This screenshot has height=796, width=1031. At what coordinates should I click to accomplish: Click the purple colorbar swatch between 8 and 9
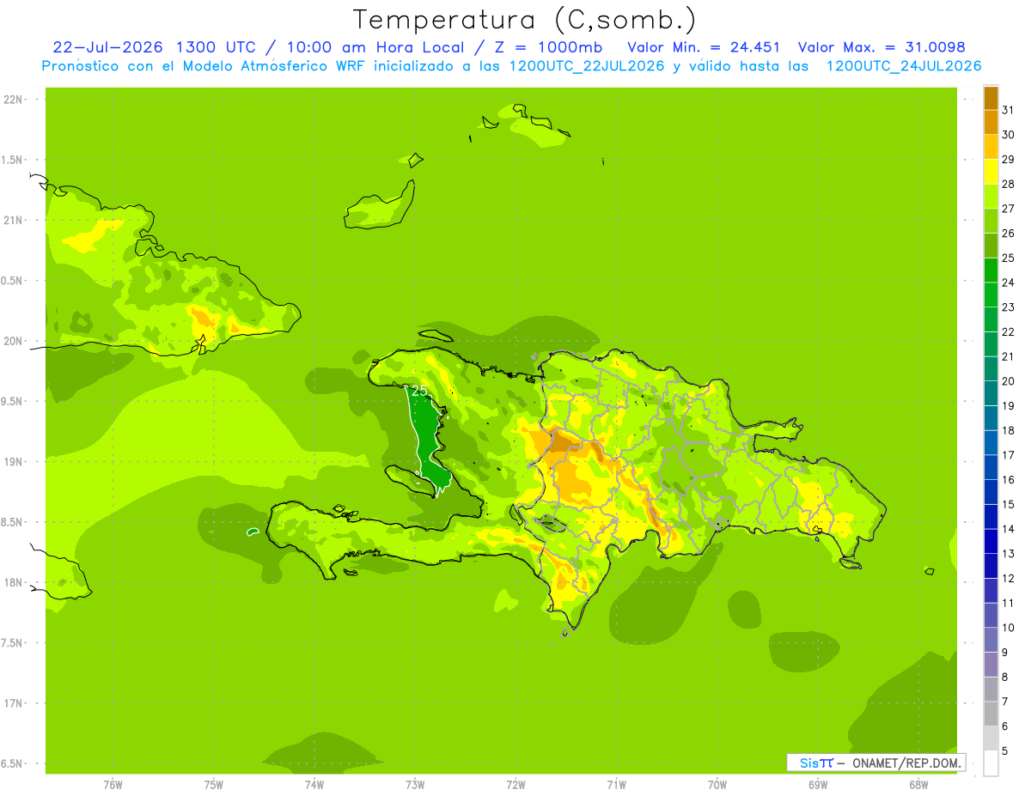tap(991, 665)
